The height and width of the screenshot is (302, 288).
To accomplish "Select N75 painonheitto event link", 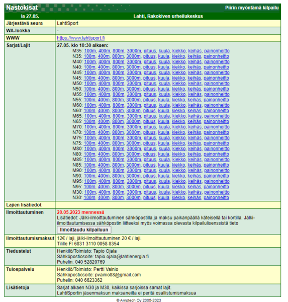I will point(216,143).
